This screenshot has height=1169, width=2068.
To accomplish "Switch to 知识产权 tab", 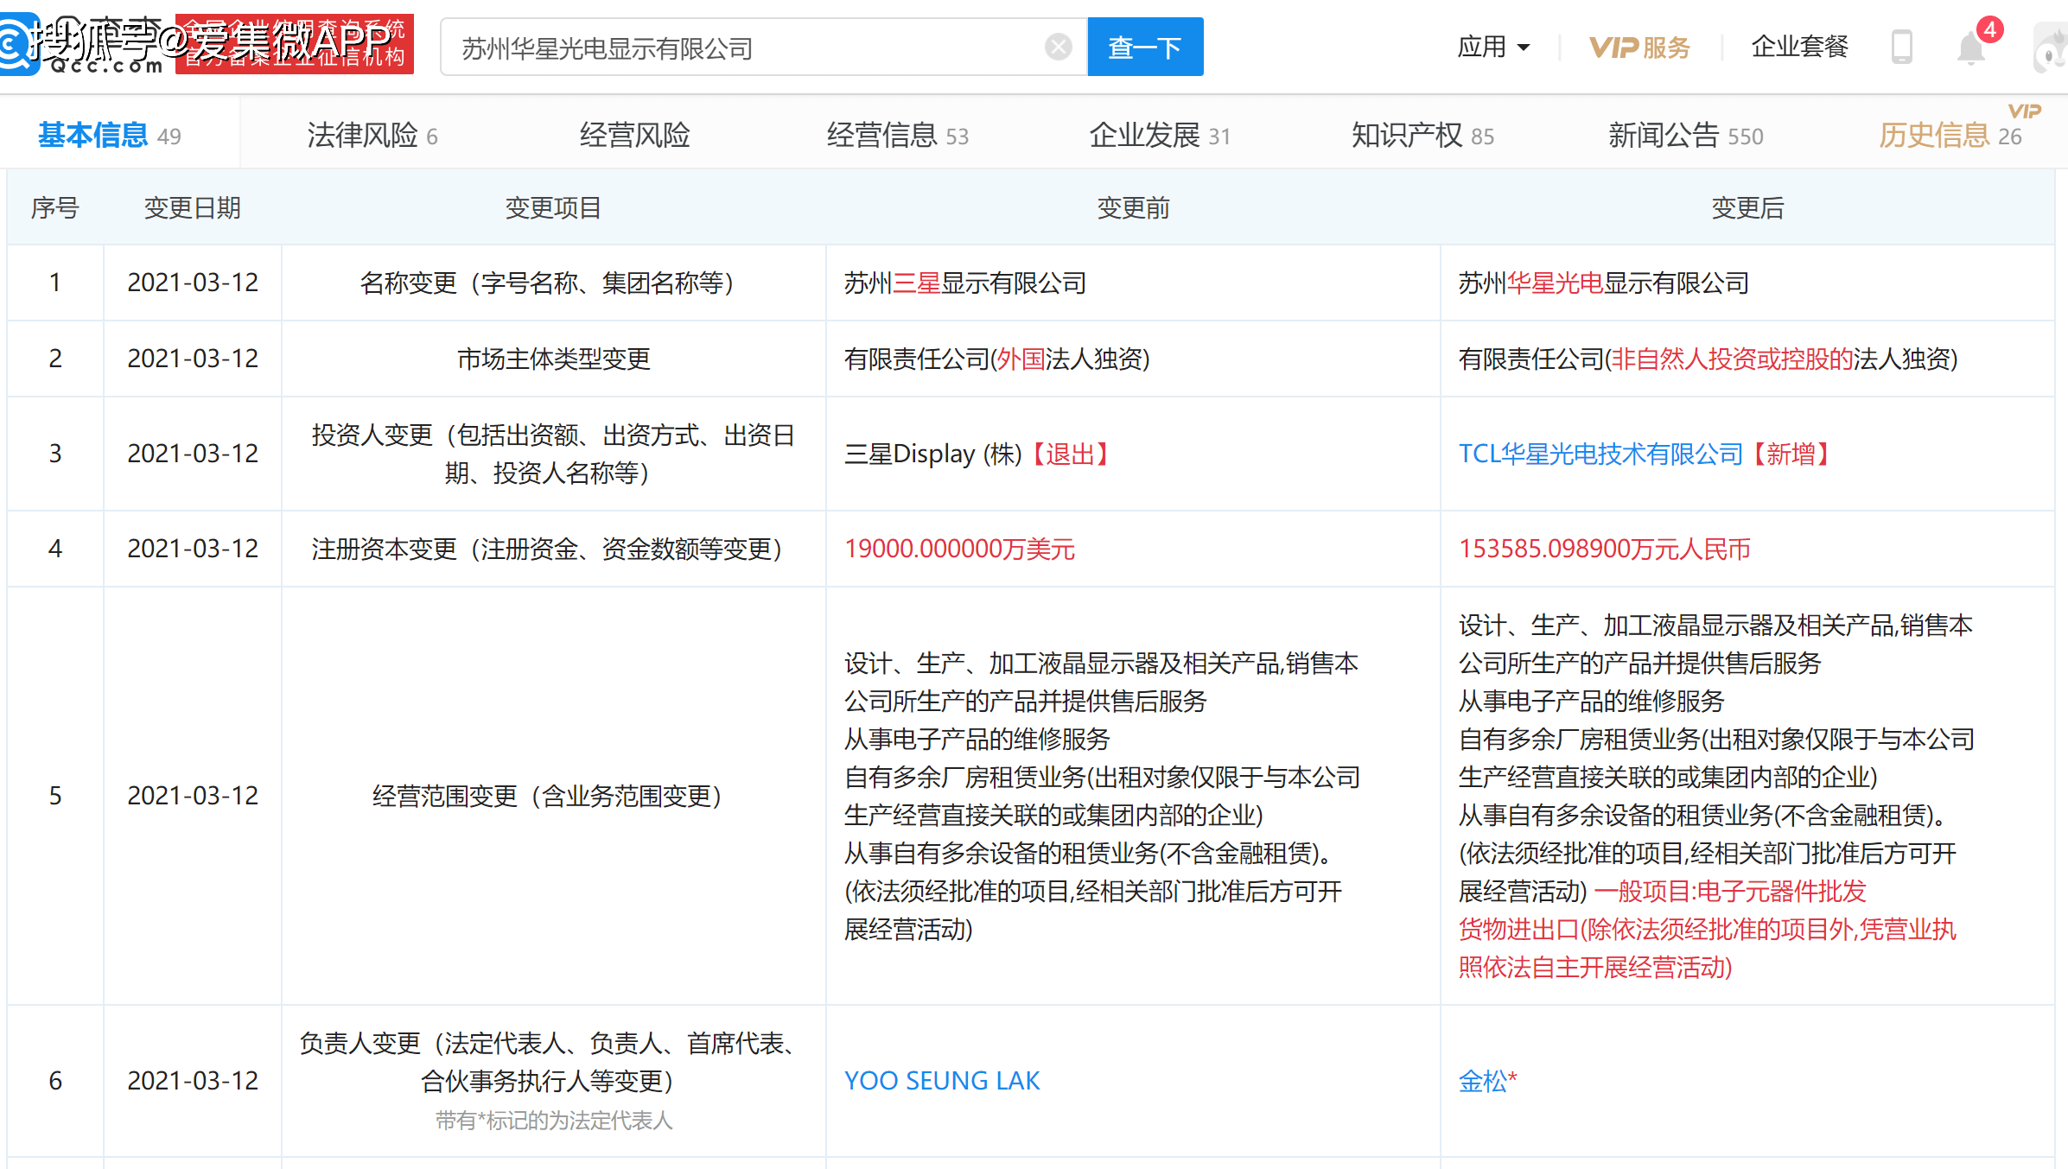I will tap(1422, 136).
